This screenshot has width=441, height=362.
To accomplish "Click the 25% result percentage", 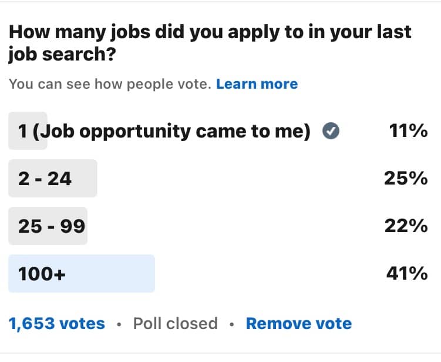I will pyautogui.click(x=406, y=179).
